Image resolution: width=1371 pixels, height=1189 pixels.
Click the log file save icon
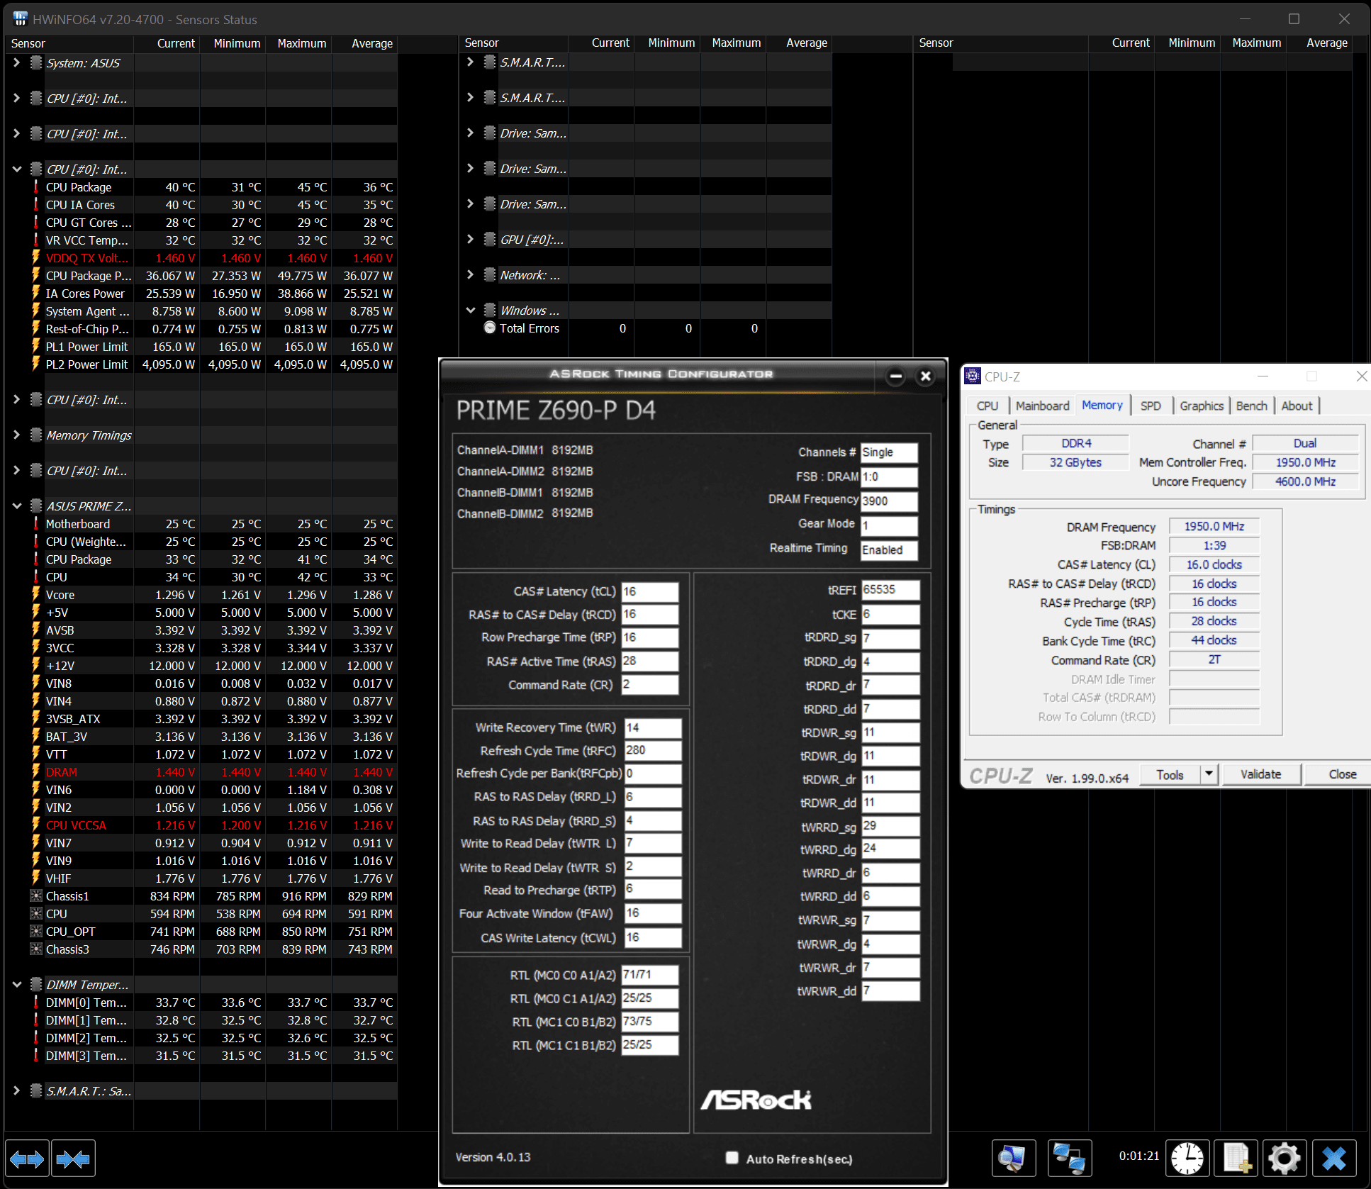(x=1236, y=1159)
